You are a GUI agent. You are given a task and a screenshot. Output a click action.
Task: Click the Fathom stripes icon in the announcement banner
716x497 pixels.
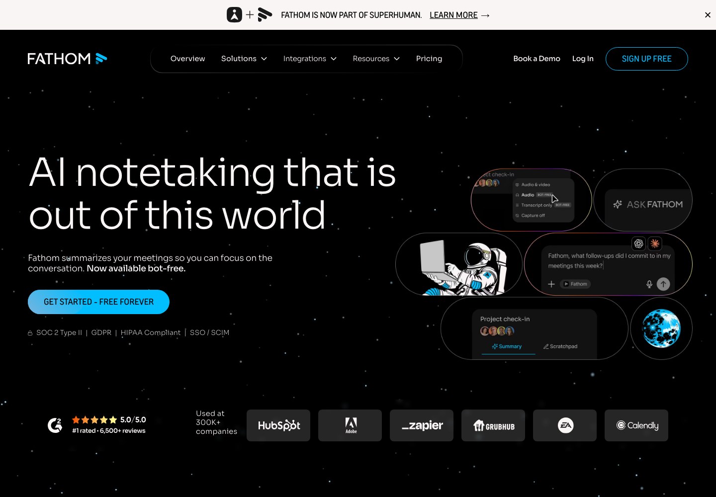[265, 15]
